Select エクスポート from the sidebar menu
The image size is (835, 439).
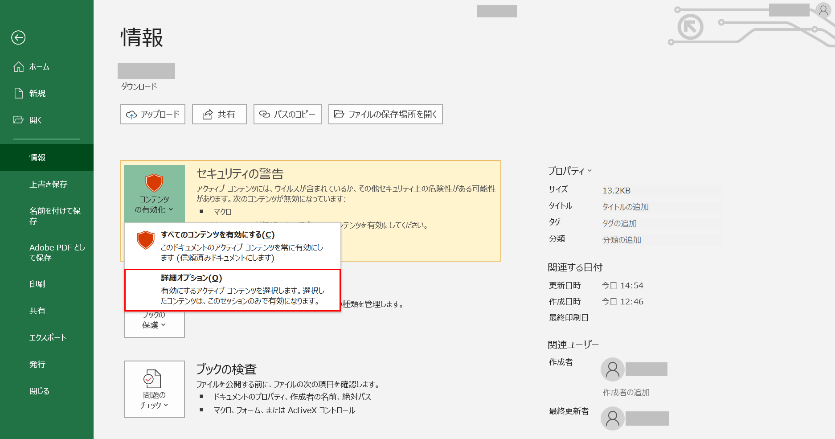[x=47, y=337]
